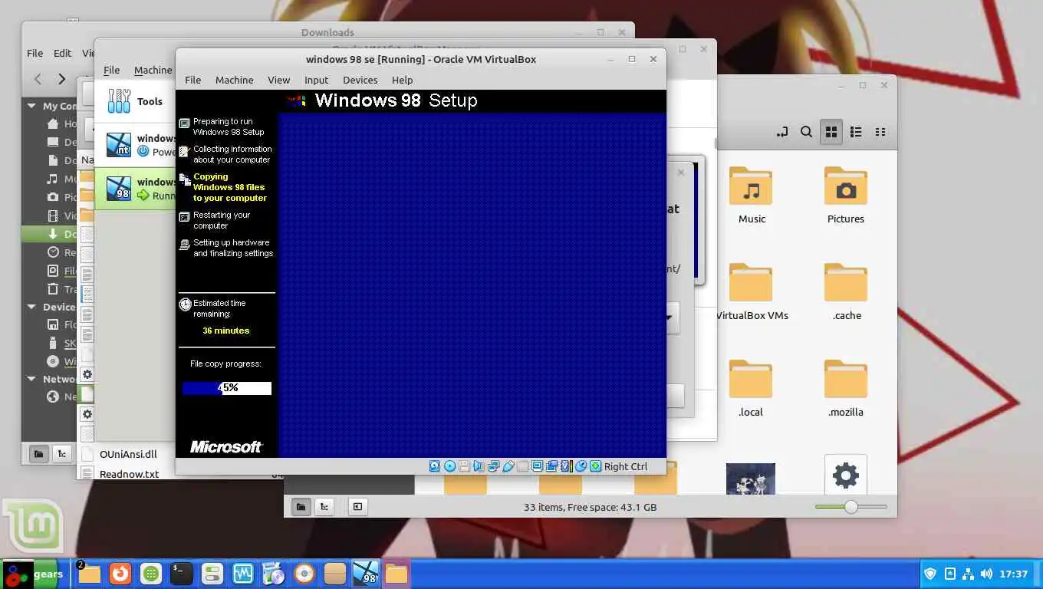1043x589 pixels.
Task: Open the Devices menu in the VM window
Action: (x=360, y=80)
